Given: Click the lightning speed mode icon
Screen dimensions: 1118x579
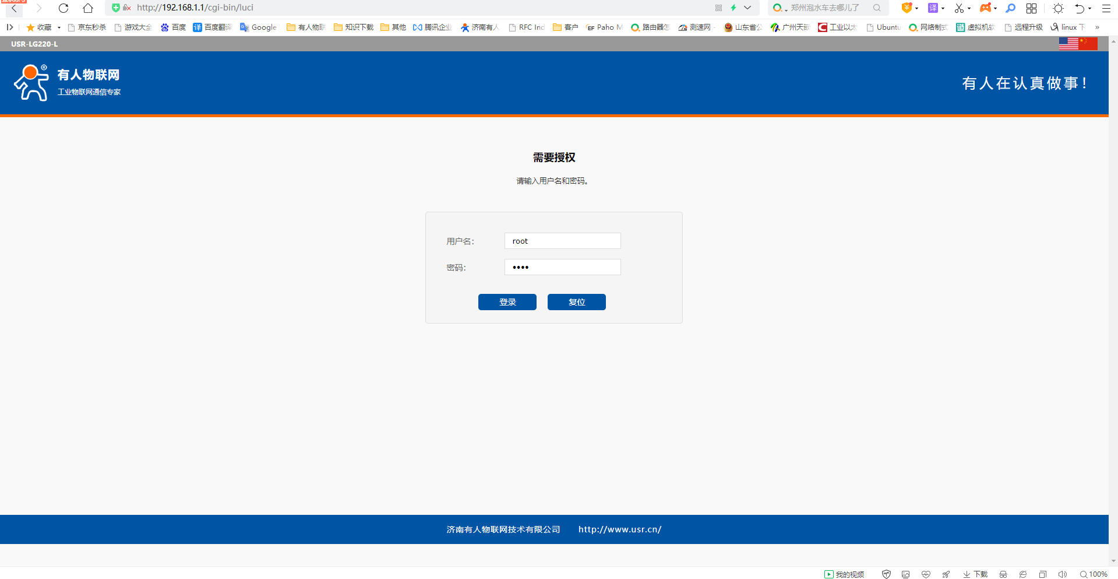Looking at the screenshot, I should click(x=733, y=8).
